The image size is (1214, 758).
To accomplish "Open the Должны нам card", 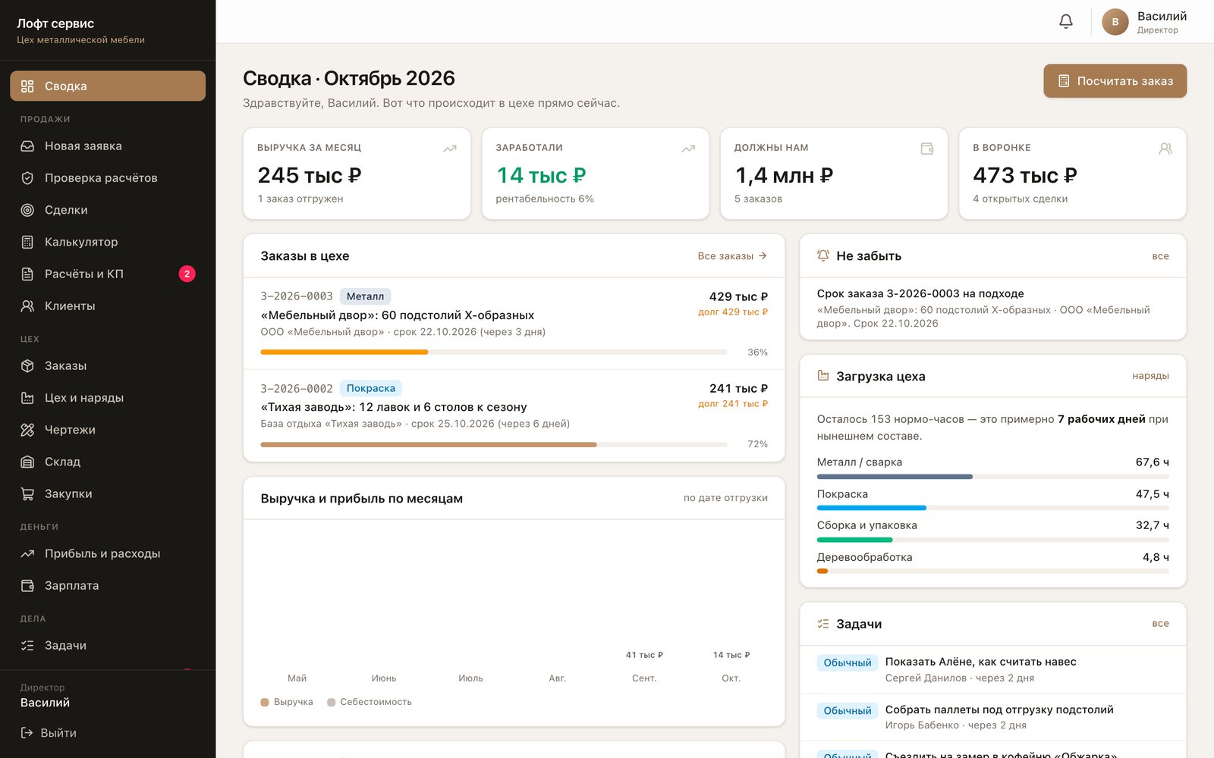I will click(834, 174).
